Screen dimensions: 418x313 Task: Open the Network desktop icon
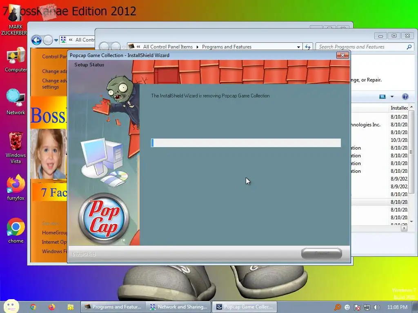coord(16,102)
